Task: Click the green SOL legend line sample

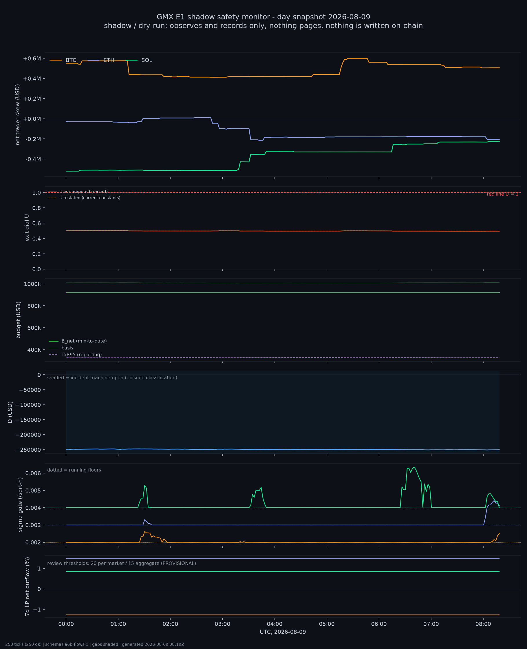Action: click(131, 60)
